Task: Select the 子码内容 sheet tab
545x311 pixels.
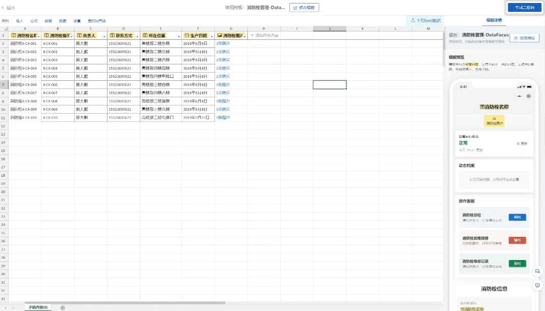Action: click(38, 307)
